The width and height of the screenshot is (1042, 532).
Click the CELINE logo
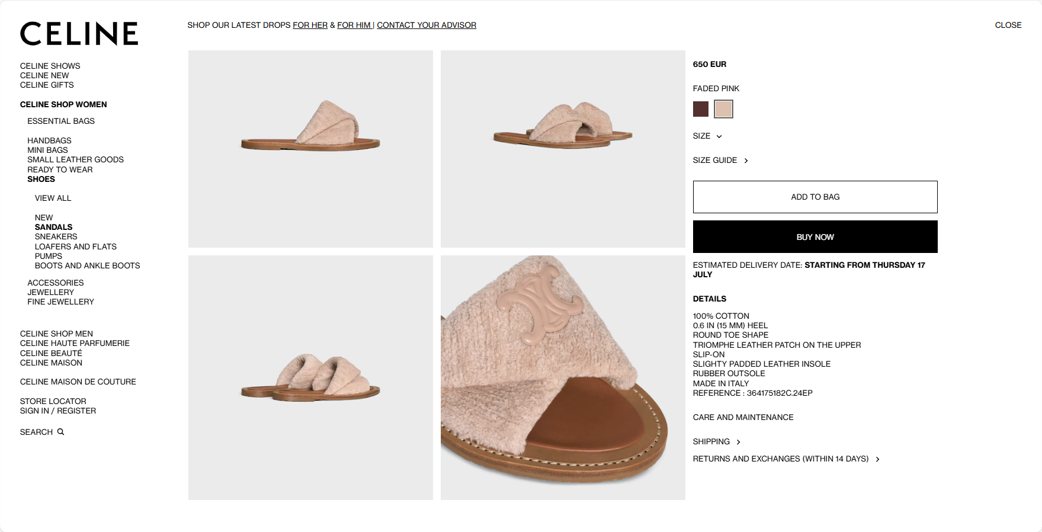(x=79, y=34)
